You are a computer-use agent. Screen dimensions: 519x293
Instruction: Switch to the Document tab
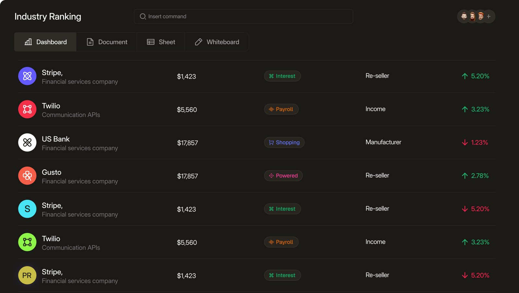pyautogui.click(x=107, y=42)
